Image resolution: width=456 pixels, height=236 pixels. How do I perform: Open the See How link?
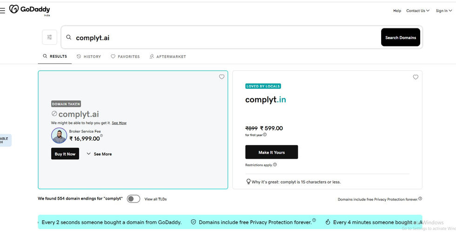tap(119, 123)
